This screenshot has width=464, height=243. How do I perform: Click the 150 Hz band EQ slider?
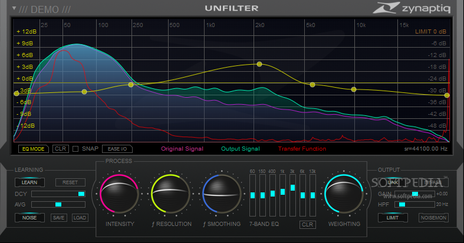(x=262, y=195)
